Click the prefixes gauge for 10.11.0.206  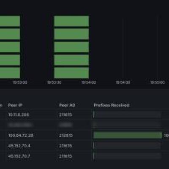pos(127,114)
